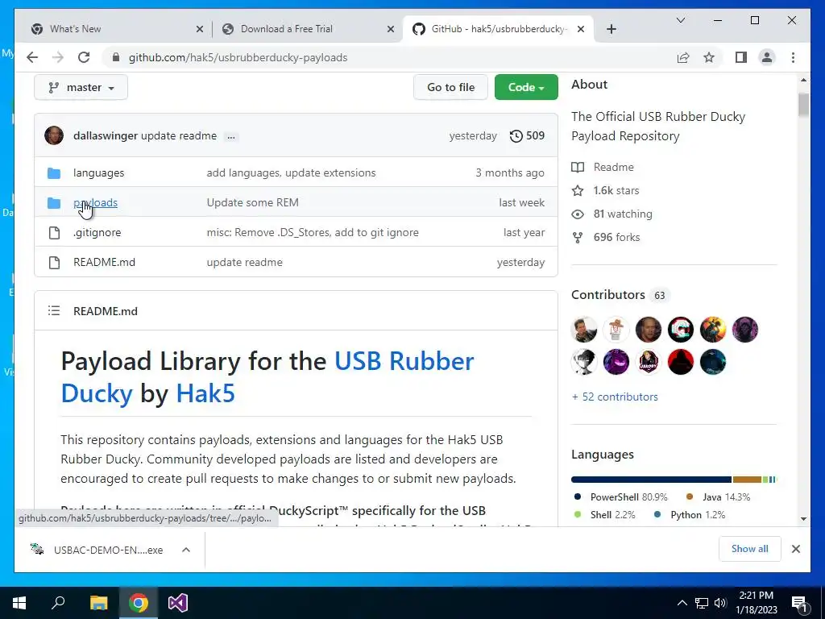Click the .gitignore file icon

tap(54, 233)
